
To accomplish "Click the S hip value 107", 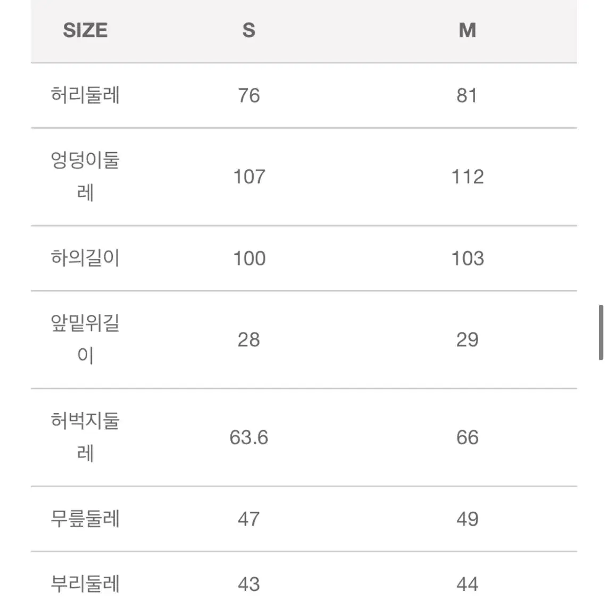I will pyautogui.click(x=249, y=177).
